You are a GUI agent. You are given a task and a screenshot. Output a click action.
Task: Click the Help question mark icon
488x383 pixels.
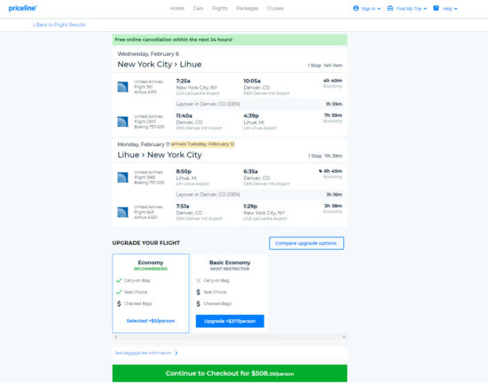(436, 8)
